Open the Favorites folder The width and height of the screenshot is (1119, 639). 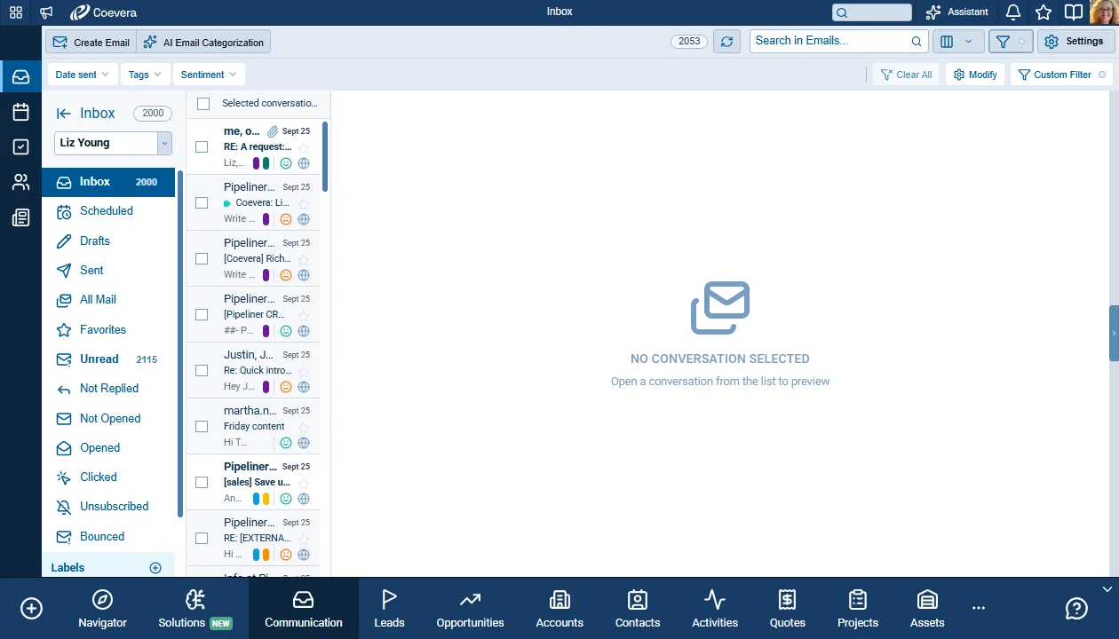[108, 330]
